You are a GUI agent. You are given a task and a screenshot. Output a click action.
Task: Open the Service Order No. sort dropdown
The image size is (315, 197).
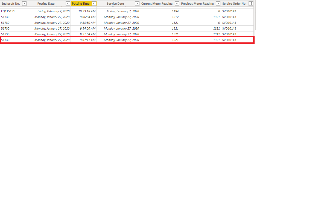click(x=251, y=4)
